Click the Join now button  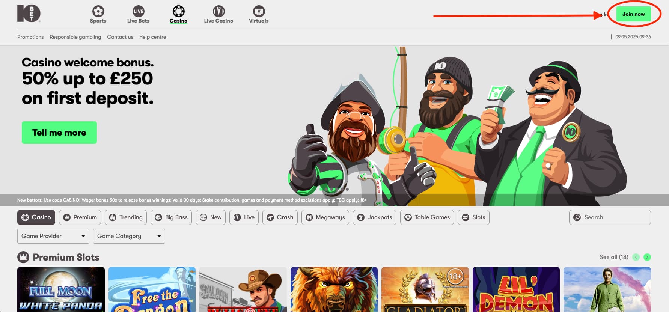point(633,14)
